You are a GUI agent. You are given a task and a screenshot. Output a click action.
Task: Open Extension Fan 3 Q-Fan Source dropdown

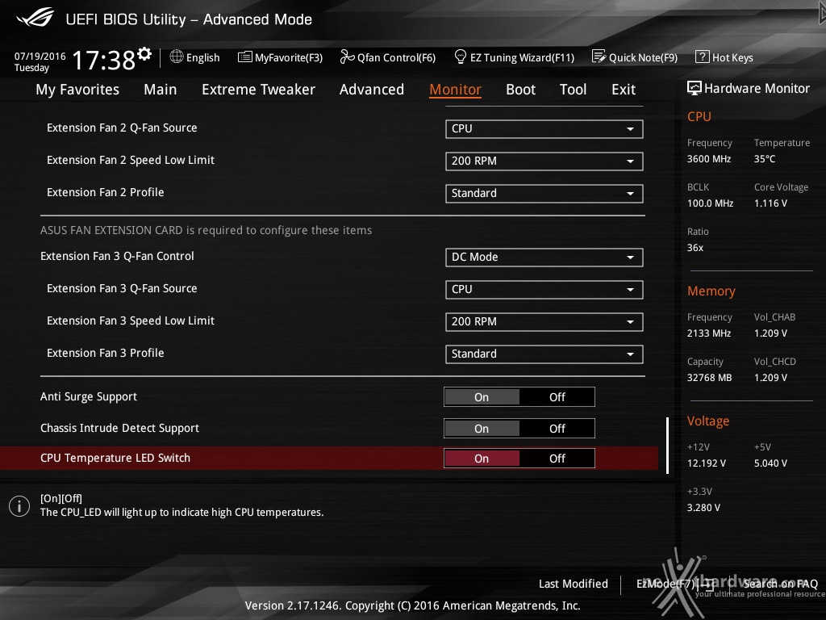[544, 289]
